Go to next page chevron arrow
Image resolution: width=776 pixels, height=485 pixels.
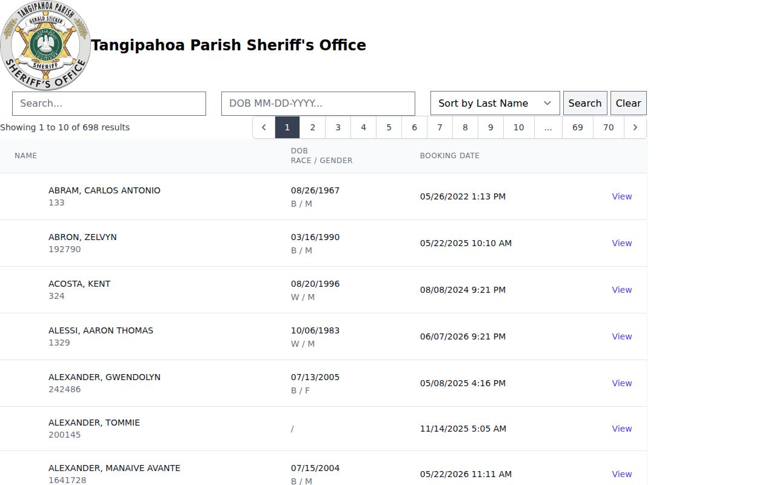(635, 127)
